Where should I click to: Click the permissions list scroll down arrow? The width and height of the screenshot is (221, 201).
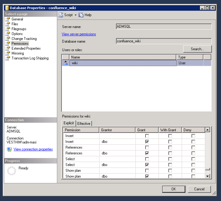pyautogui.click(x=208, y=176)
